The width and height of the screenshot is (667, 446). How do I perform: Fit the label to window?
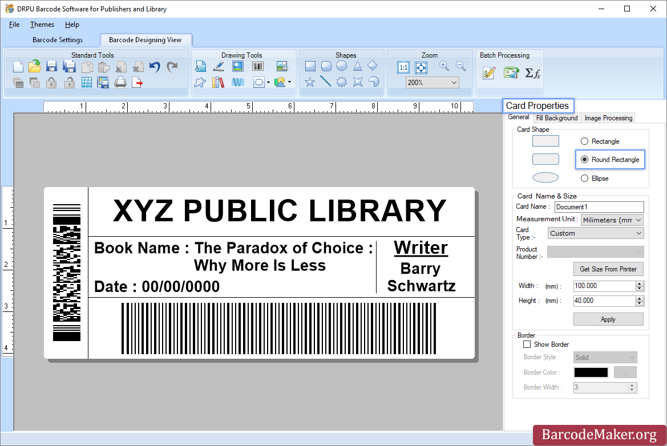[421, 67]
